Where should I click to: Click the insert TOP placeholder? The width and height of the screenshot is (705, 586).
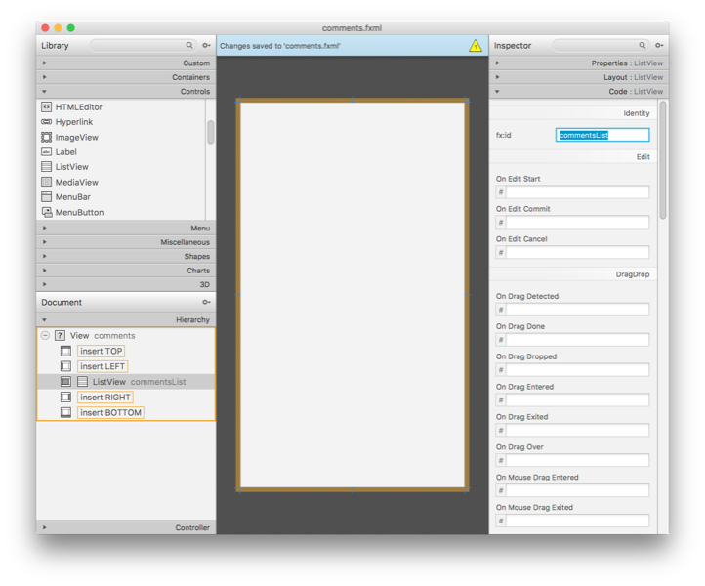coord(102,351)
